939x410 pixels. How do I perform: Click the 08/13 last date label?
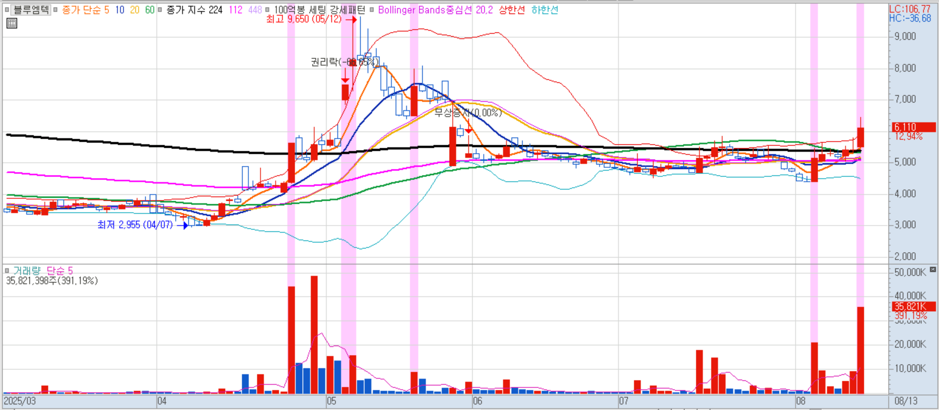(906, 401)
